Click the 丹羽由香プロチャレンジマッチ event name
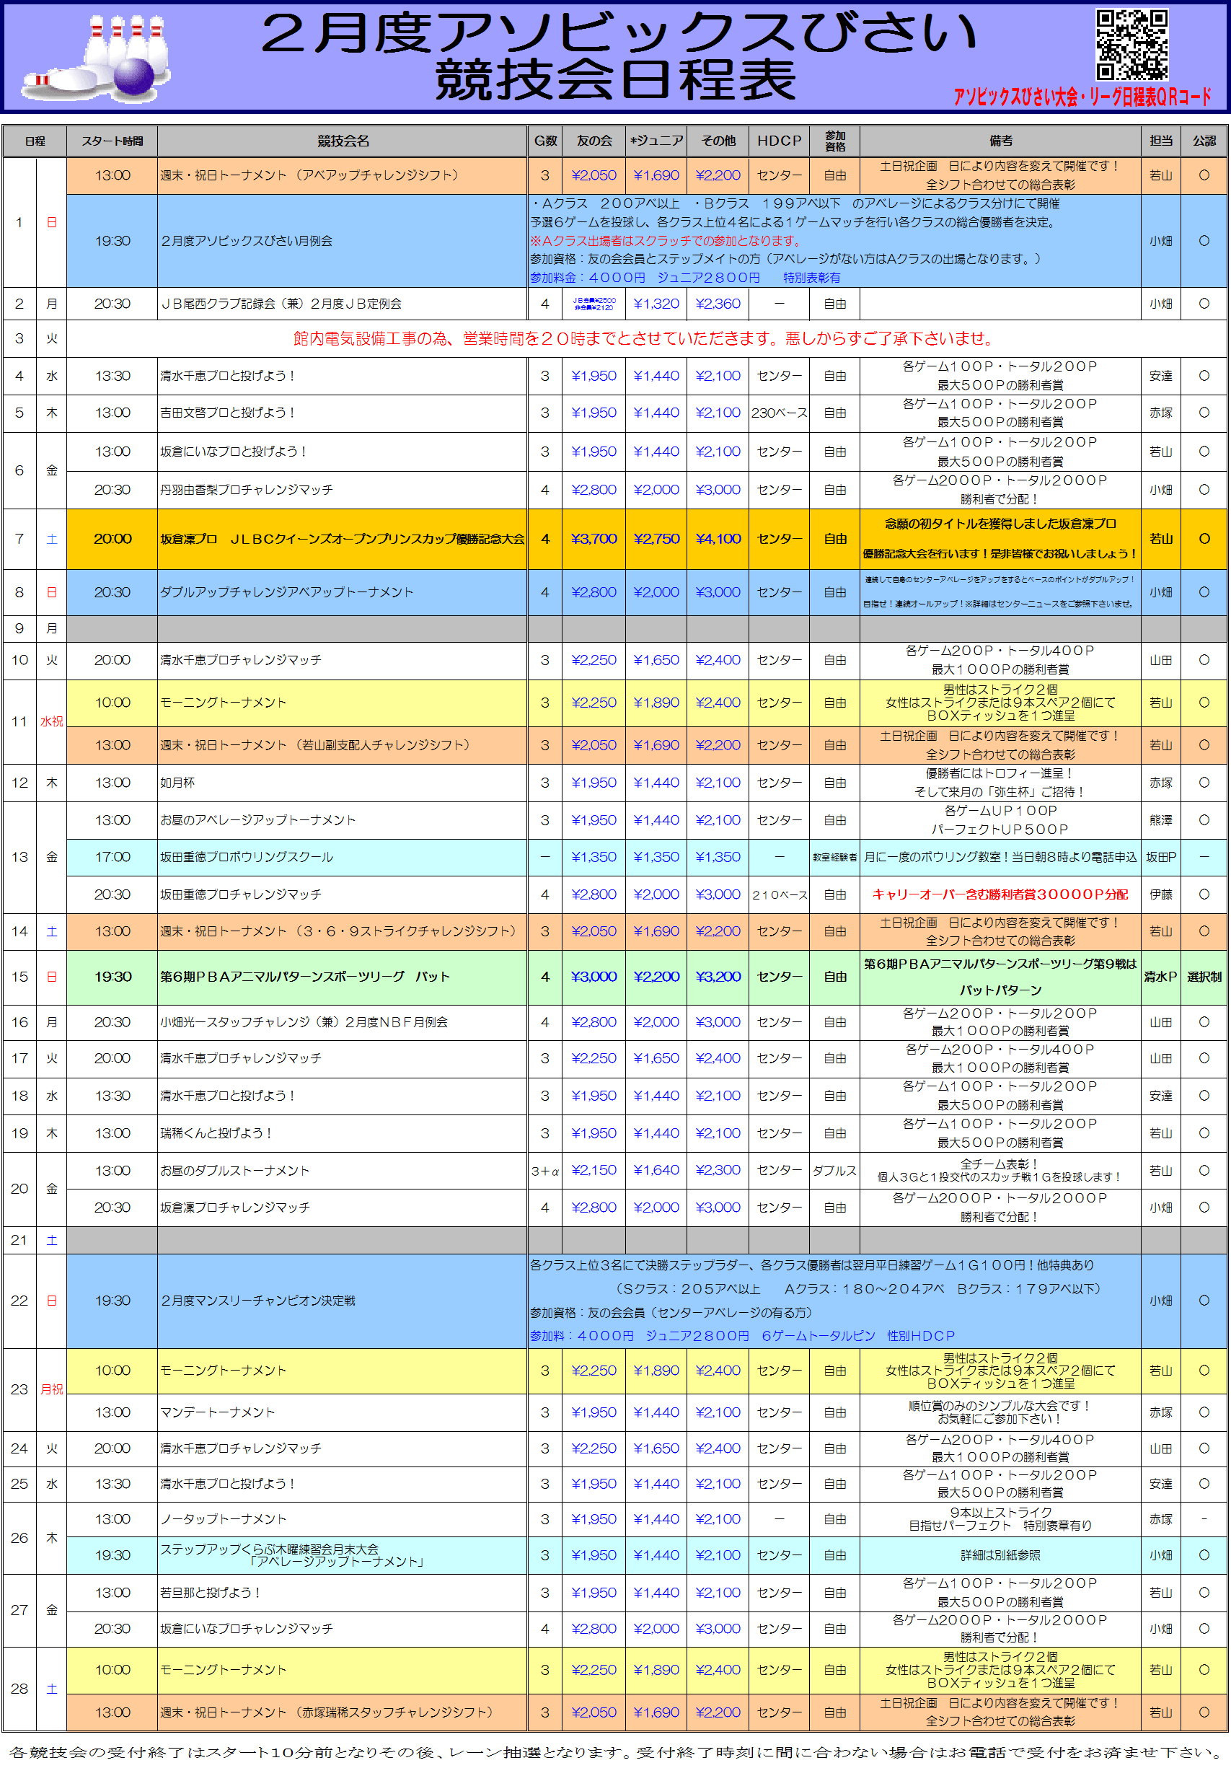Screen dimensions: 1231x1781 (x=247, y=490)
